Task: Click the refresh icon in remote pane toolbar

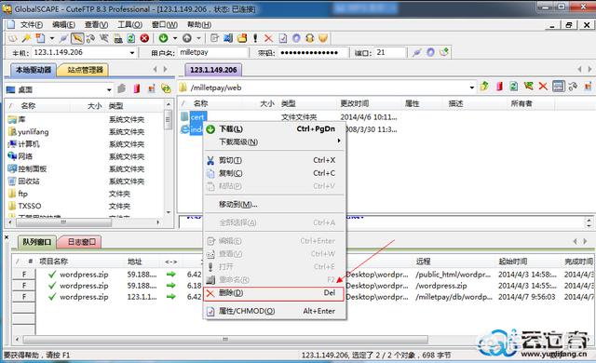Action: click(x=513, y=87)
